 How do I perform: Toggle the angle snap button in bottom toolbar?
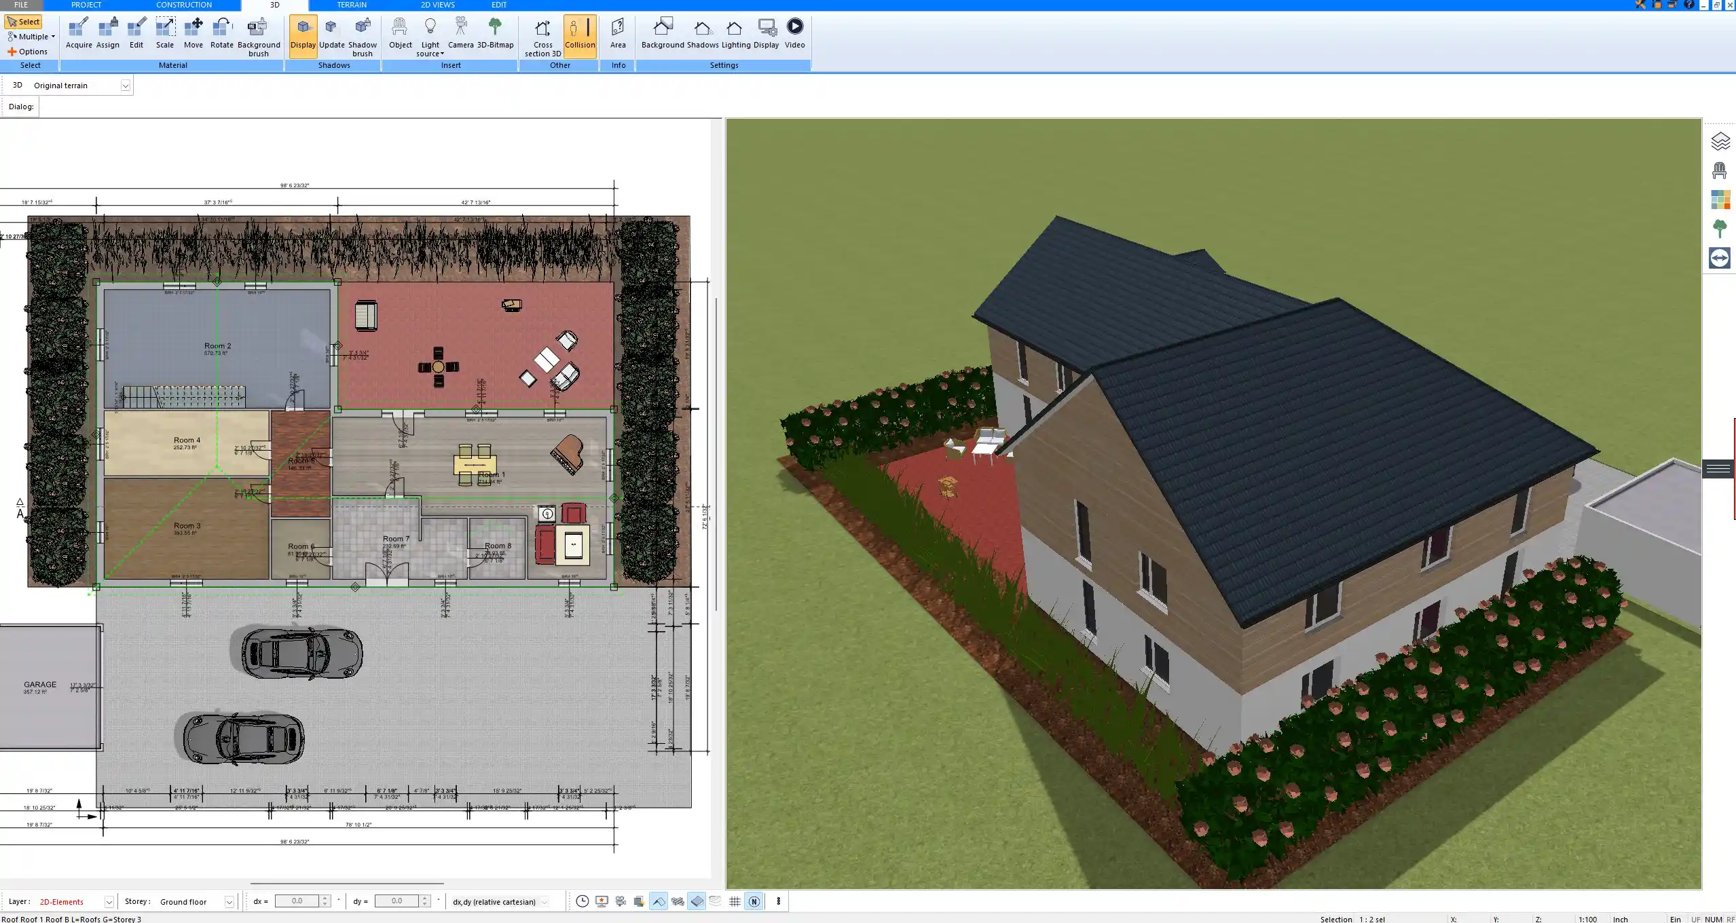coord(659,901)
